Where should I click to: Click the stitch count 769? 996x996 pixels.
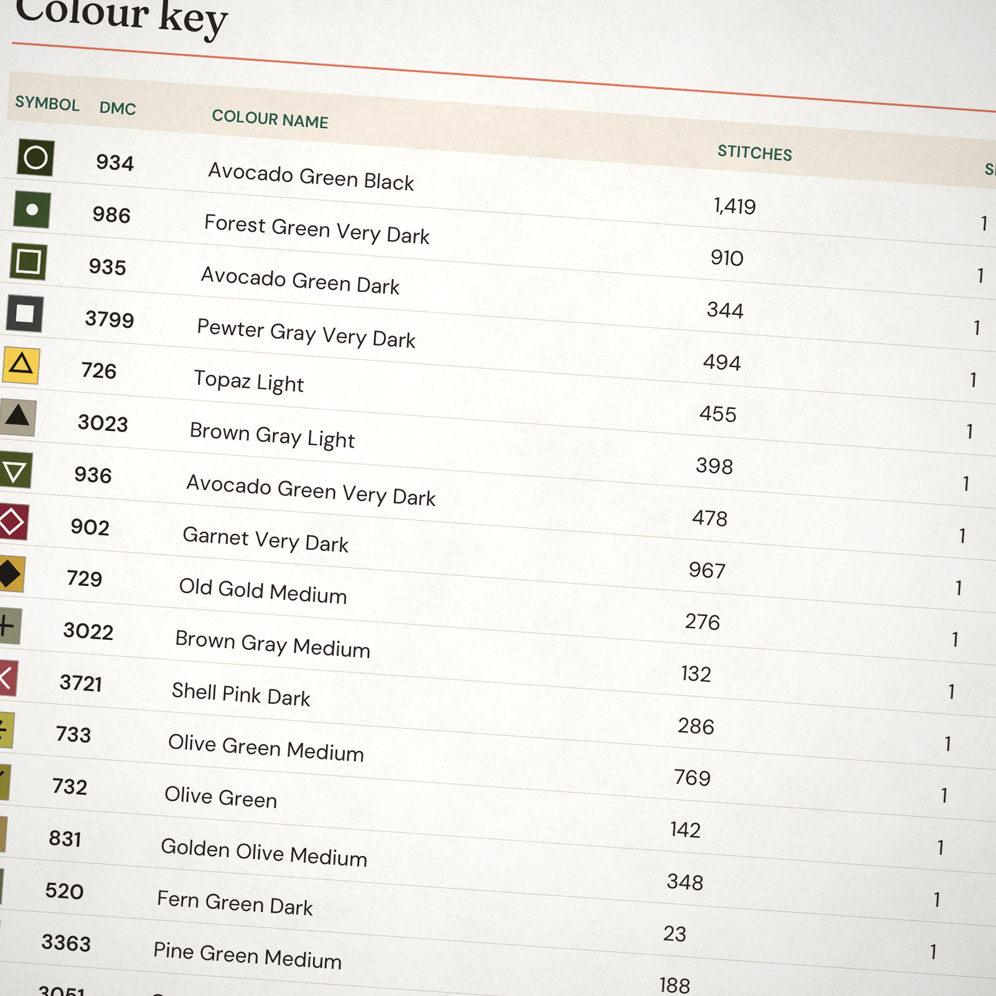click(692, 778)
